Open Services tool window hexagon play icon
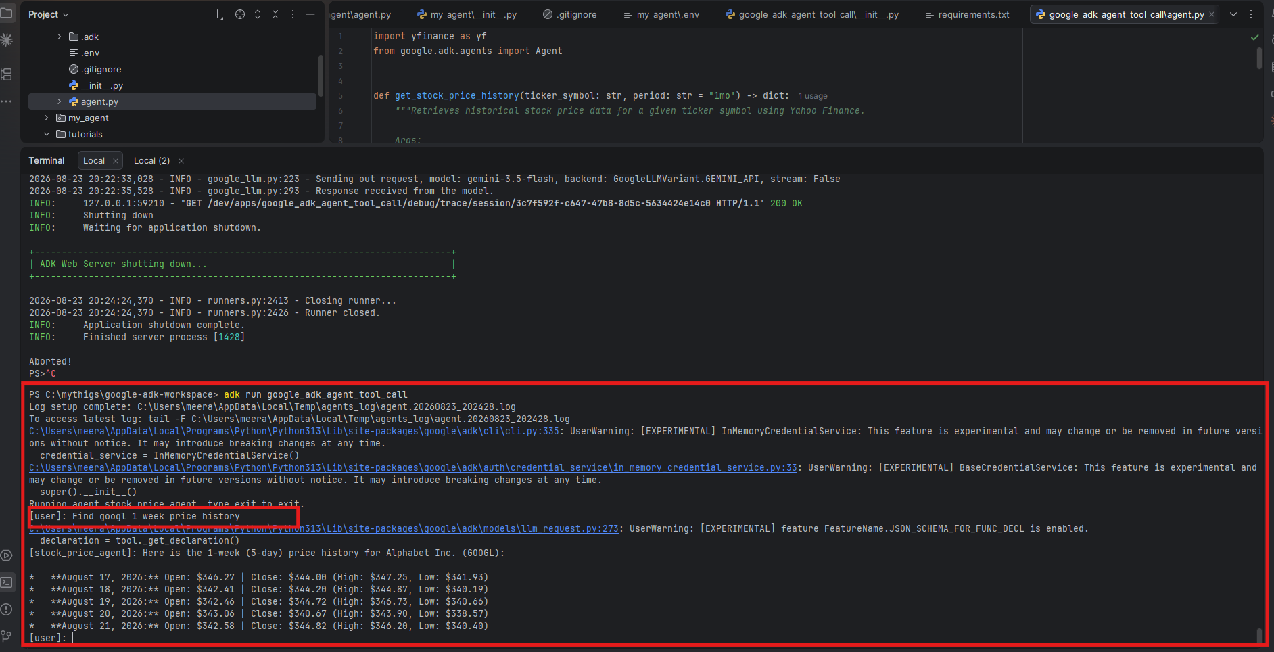The image size is (1274, 652). [x=6, y=555]
